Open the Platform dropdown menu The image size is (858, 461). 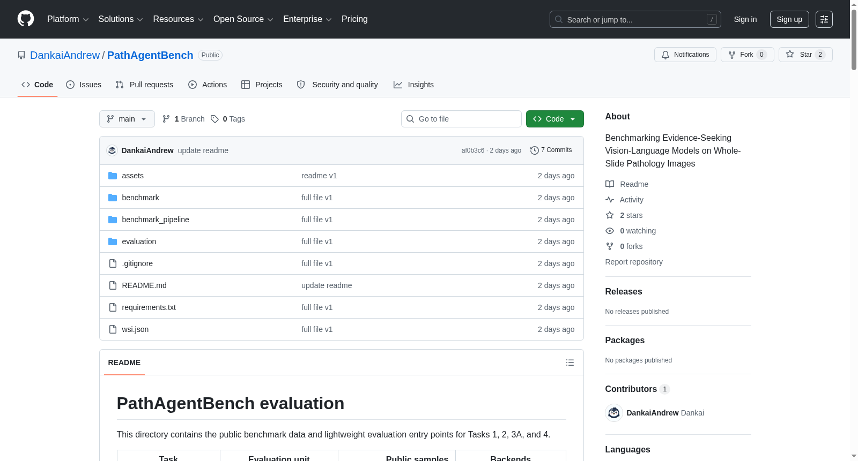[x=68, y=19]
